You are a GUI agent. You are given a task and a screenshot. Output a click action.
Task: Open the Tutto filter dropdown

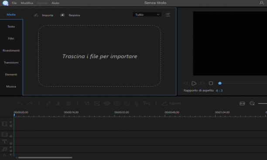(x=147, y=15)
